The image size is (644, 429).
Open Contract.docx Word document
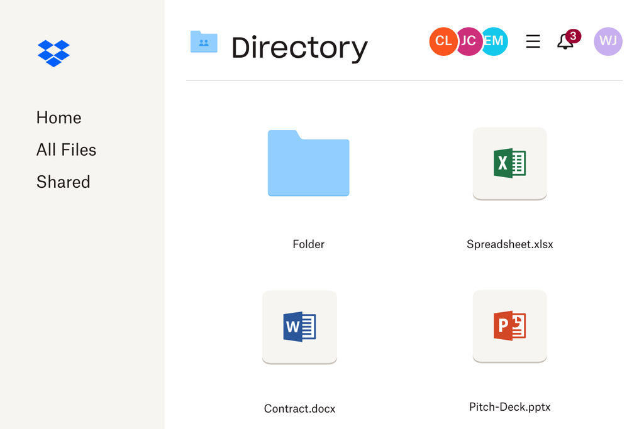299,326
